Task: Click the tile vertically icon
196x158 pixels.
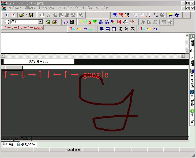Action: pyautogui.click(x=114, y=29)
